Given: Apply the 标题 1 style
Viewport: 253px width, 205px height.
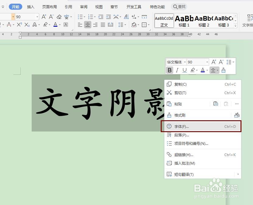Looking at the screenshot, I should (x=184, y=21).
